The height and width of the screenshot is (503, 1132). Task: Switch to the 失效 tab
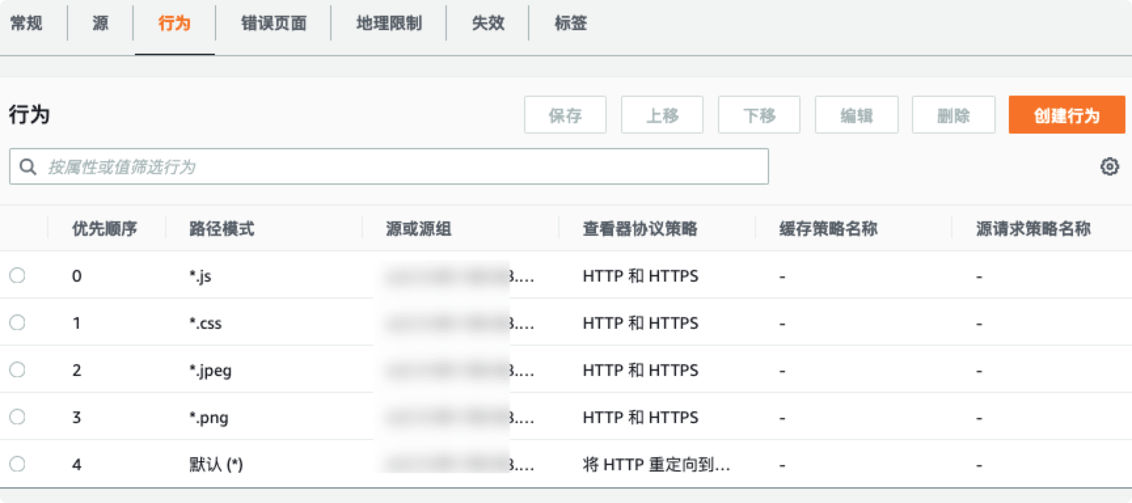pyautogui.click(x=488, y=24)
